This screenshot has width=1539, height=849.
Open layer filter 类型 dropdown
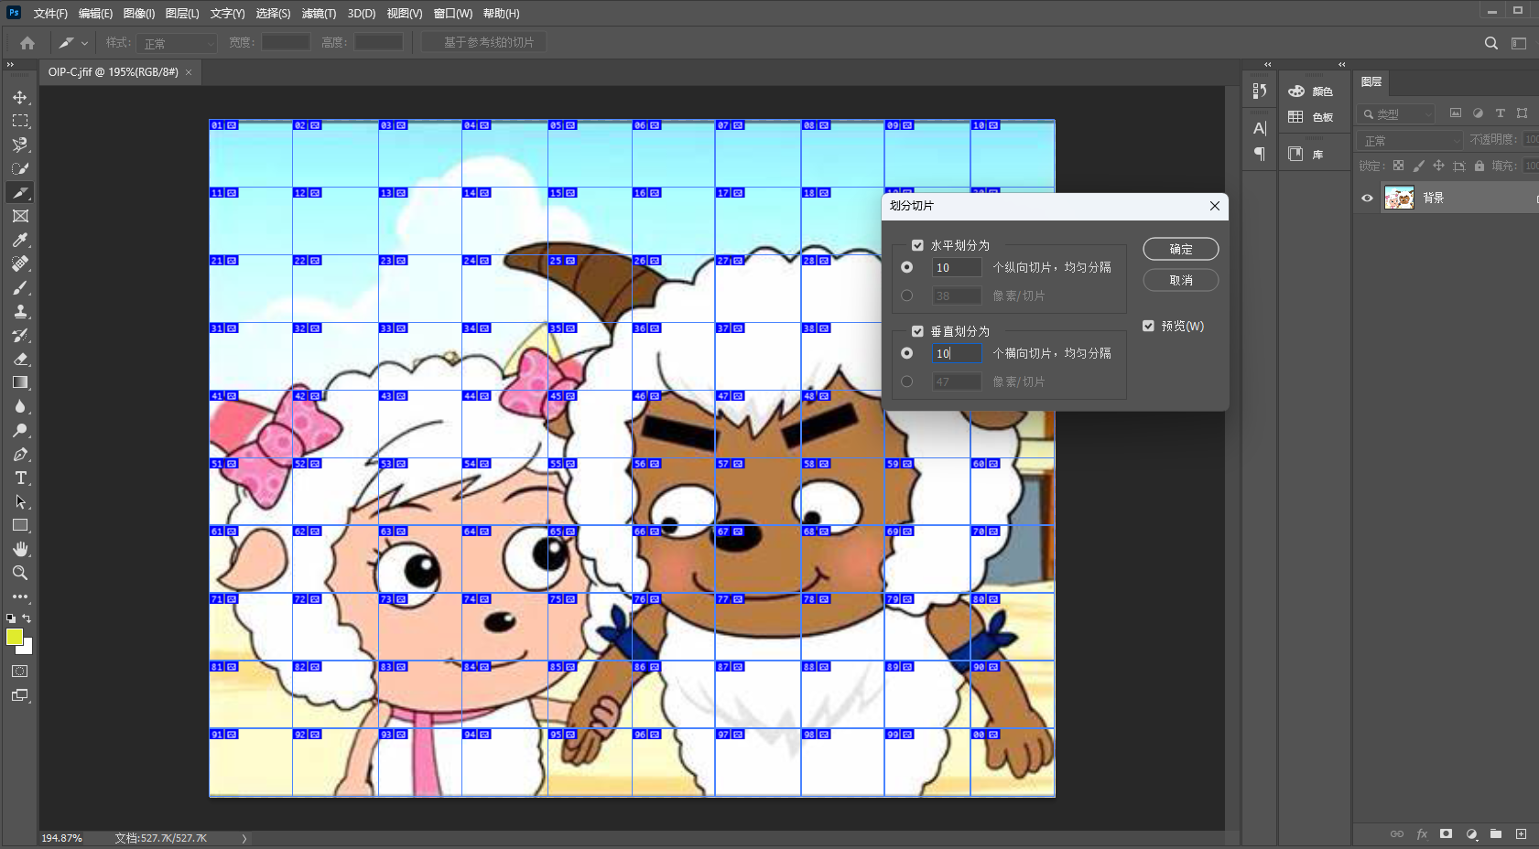coord(1396,113)
